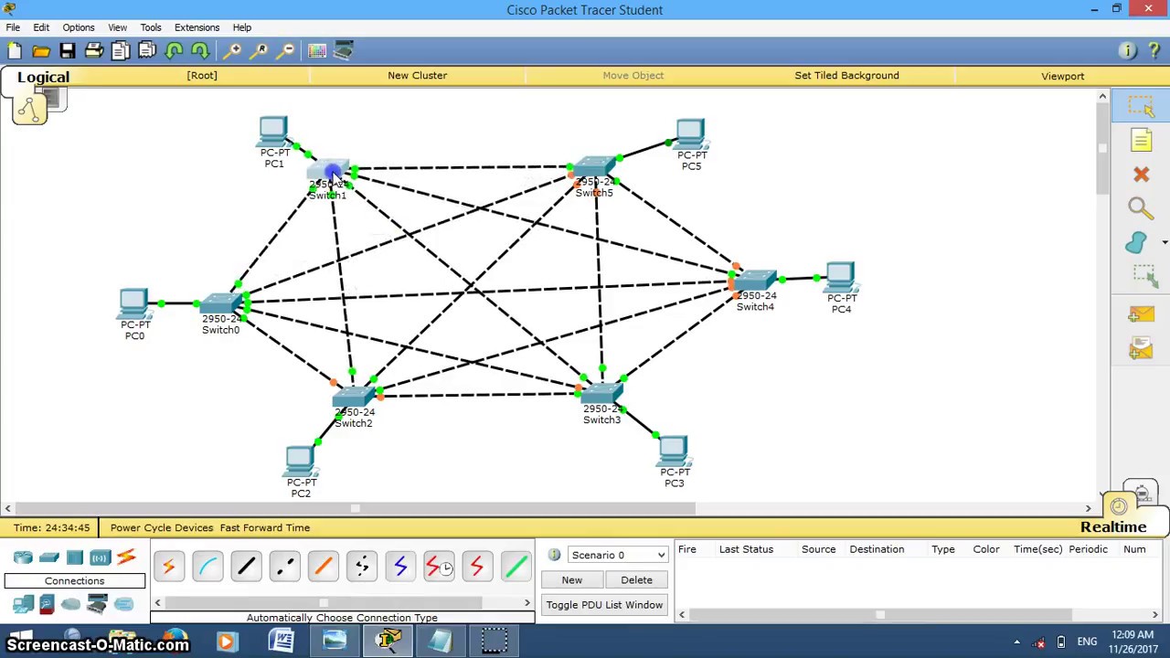Select the Draw Polygon shape tool

[1136, 242]
